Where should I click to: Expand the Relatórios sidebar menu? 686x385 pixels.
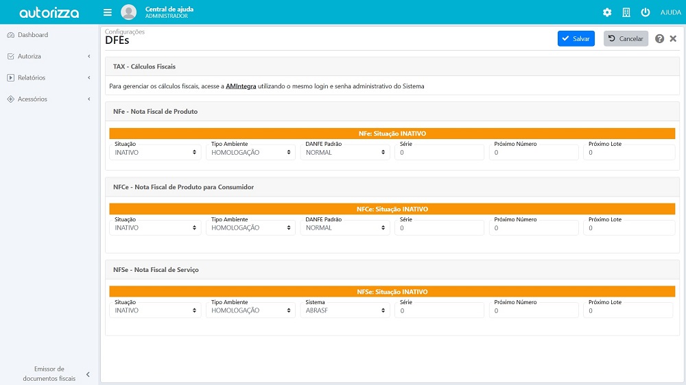[x=48, y=78]
